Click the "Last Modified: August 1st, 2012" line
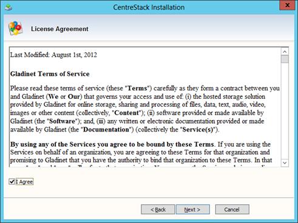298x223 pixels. [x=53, y=55]
